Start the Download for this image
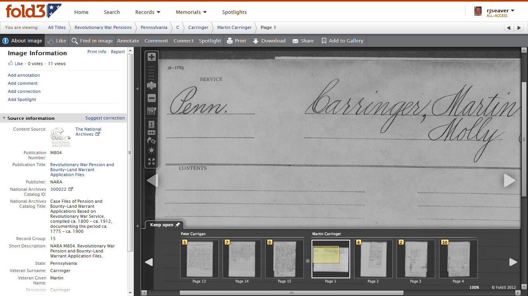 pos(269,40)
